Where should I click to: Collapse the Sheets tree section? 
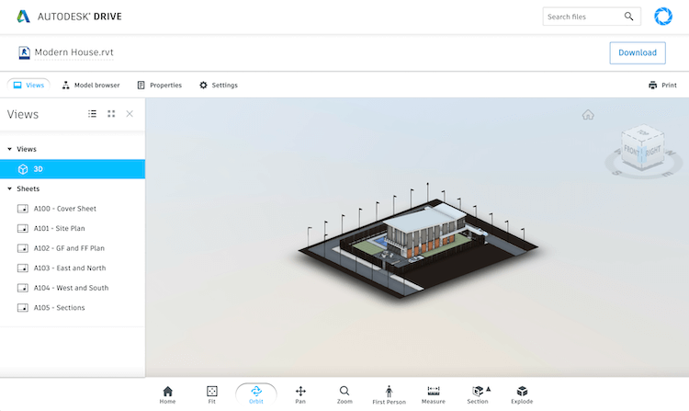click(x=10, y=188)
